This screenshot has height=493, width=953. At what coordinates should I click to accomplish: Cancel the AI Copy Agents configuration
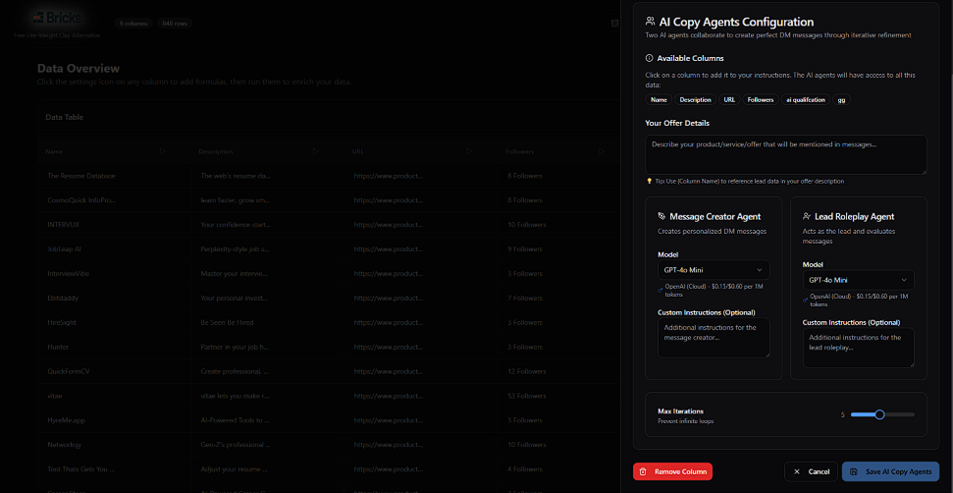813,472
